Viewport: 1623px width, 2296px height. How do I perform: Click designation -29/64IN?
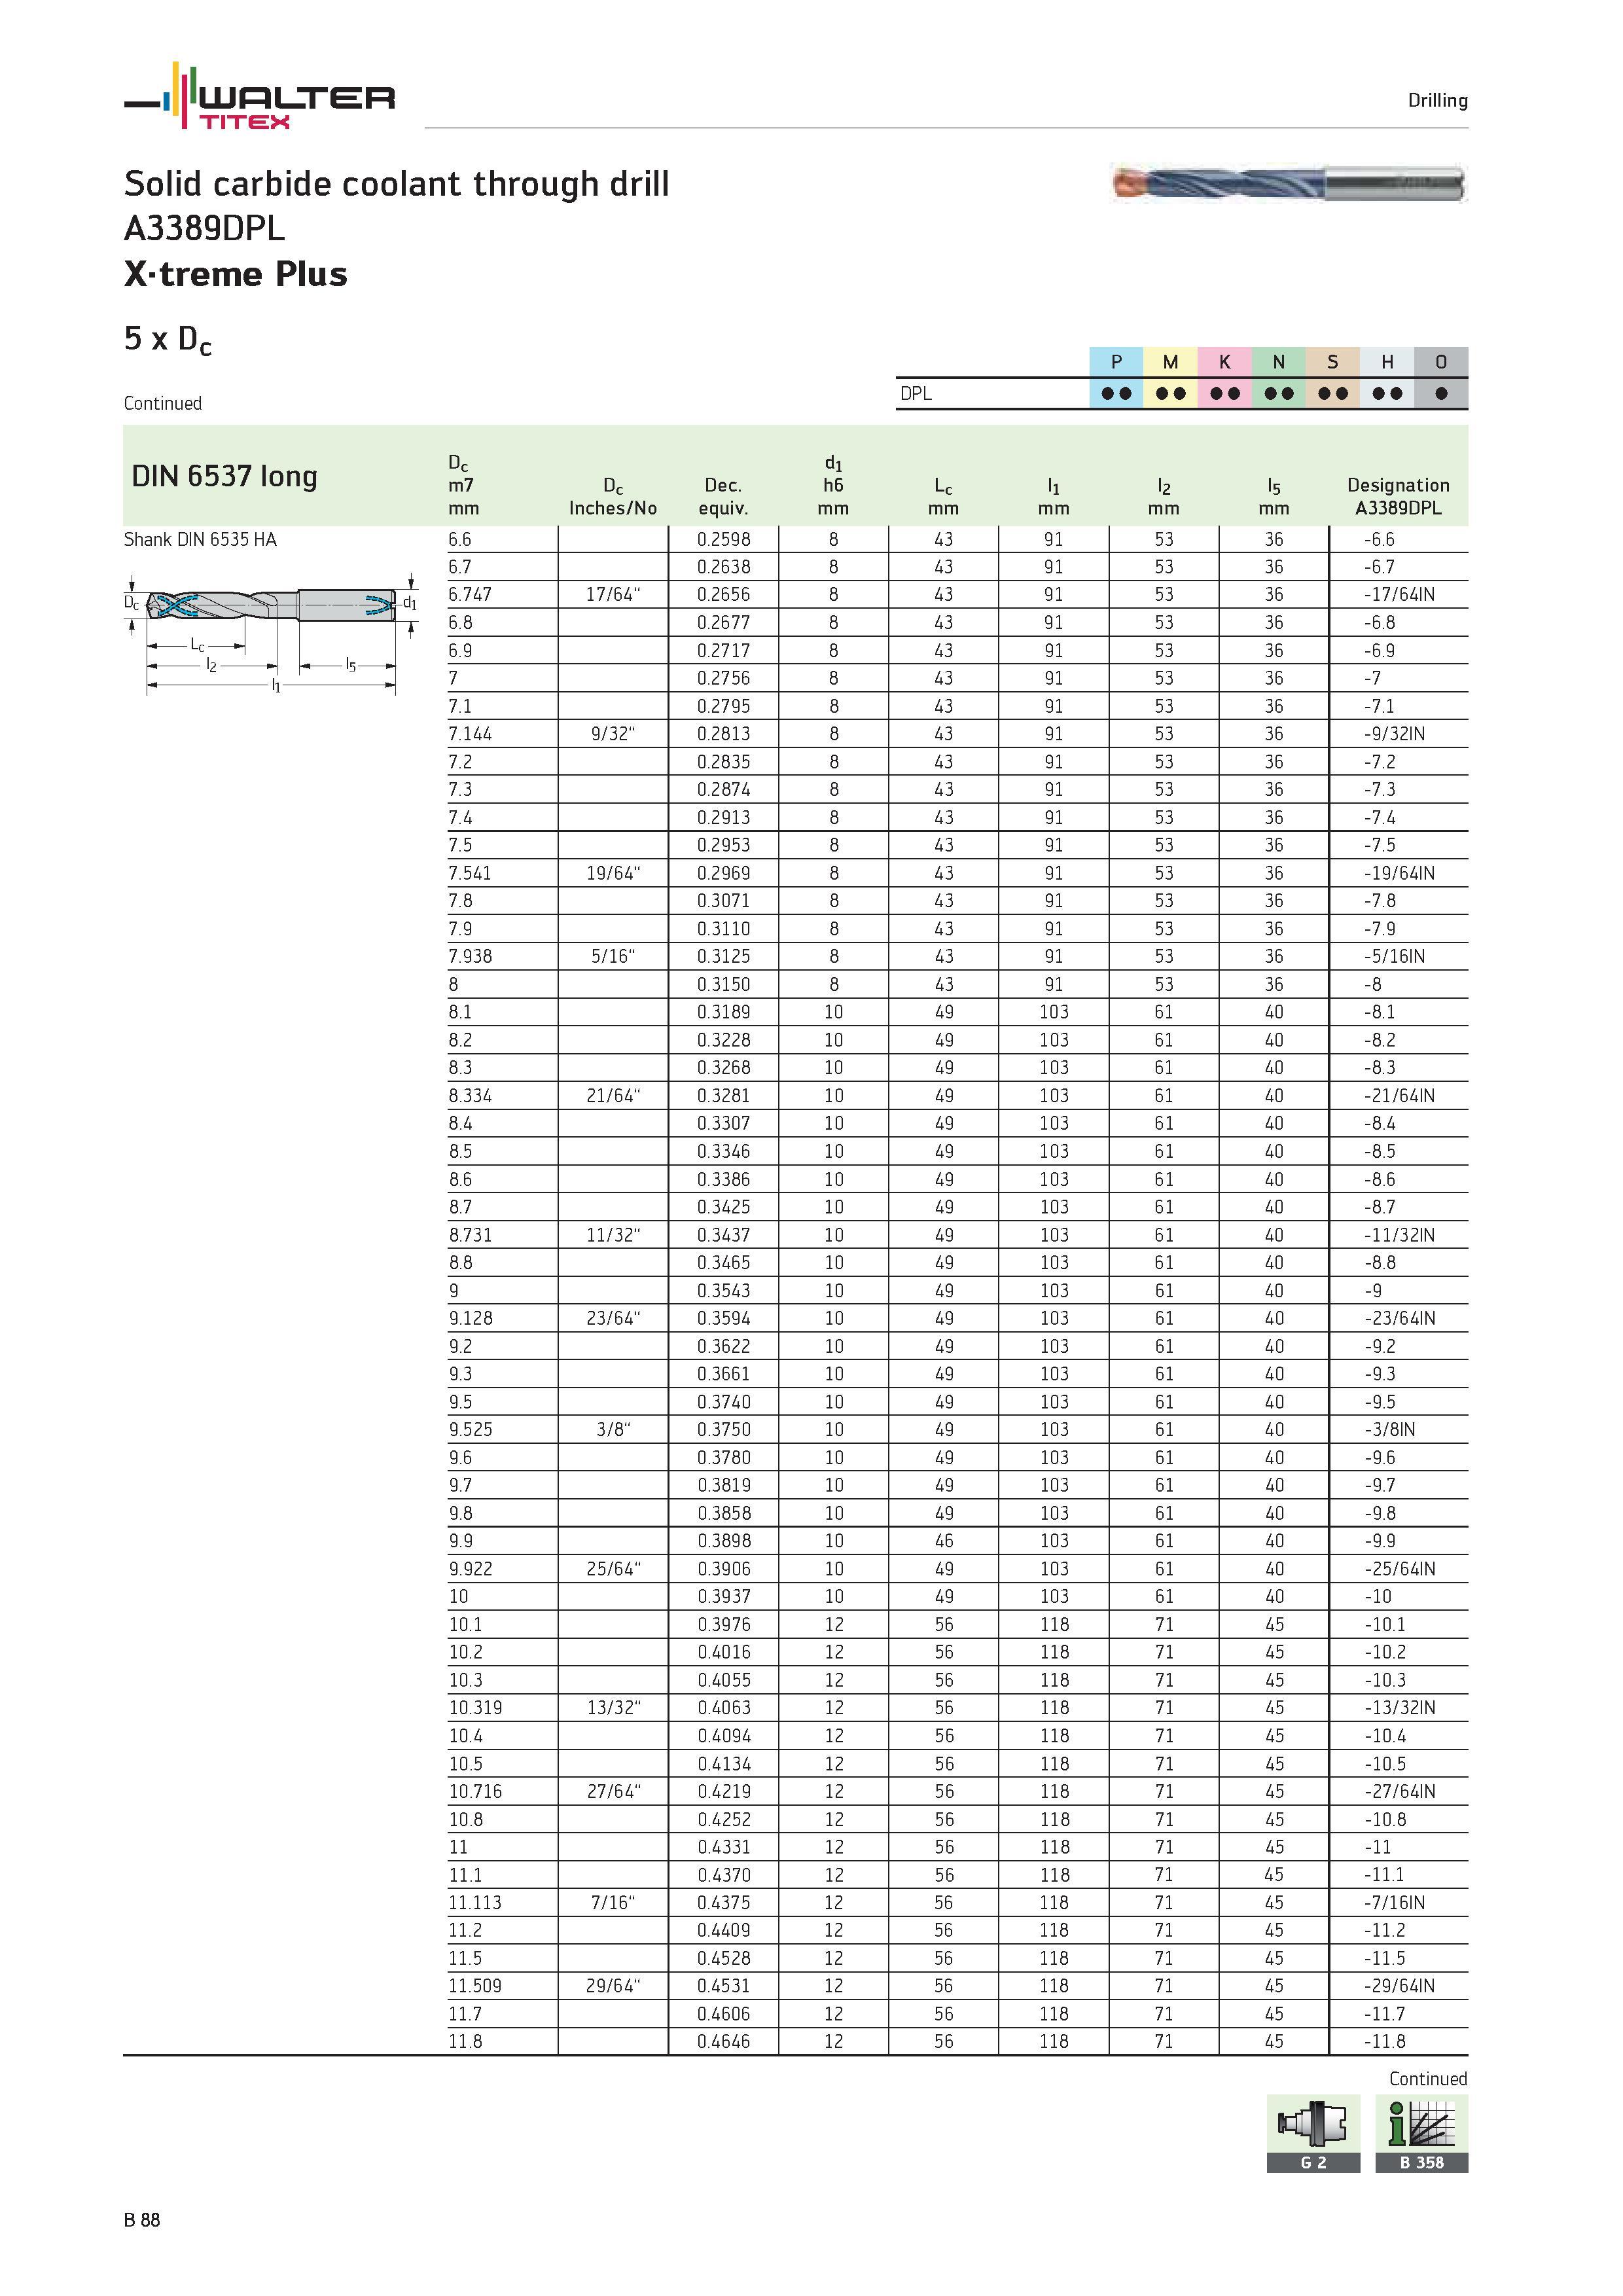click(x=1399, y=1986)
